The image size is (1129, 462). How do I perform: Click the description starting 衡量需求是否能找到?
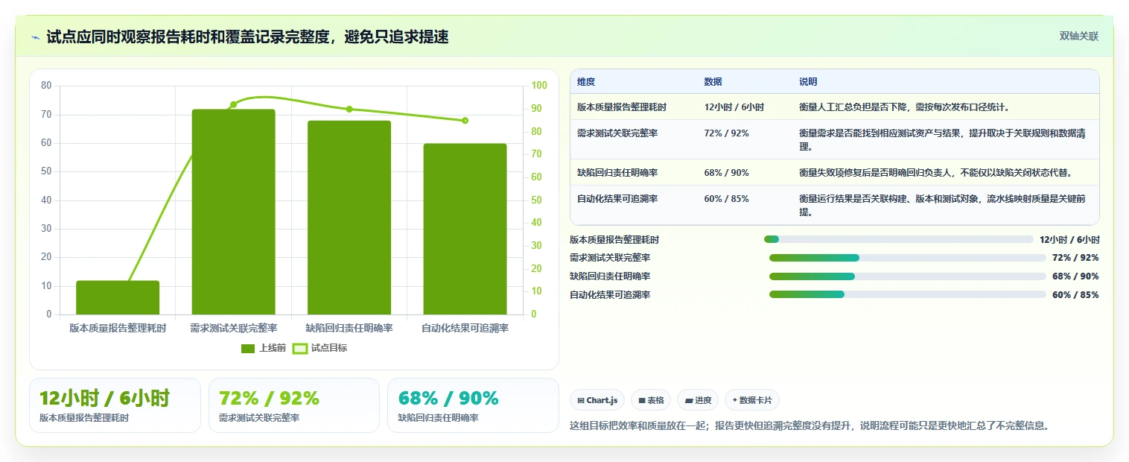942,140
